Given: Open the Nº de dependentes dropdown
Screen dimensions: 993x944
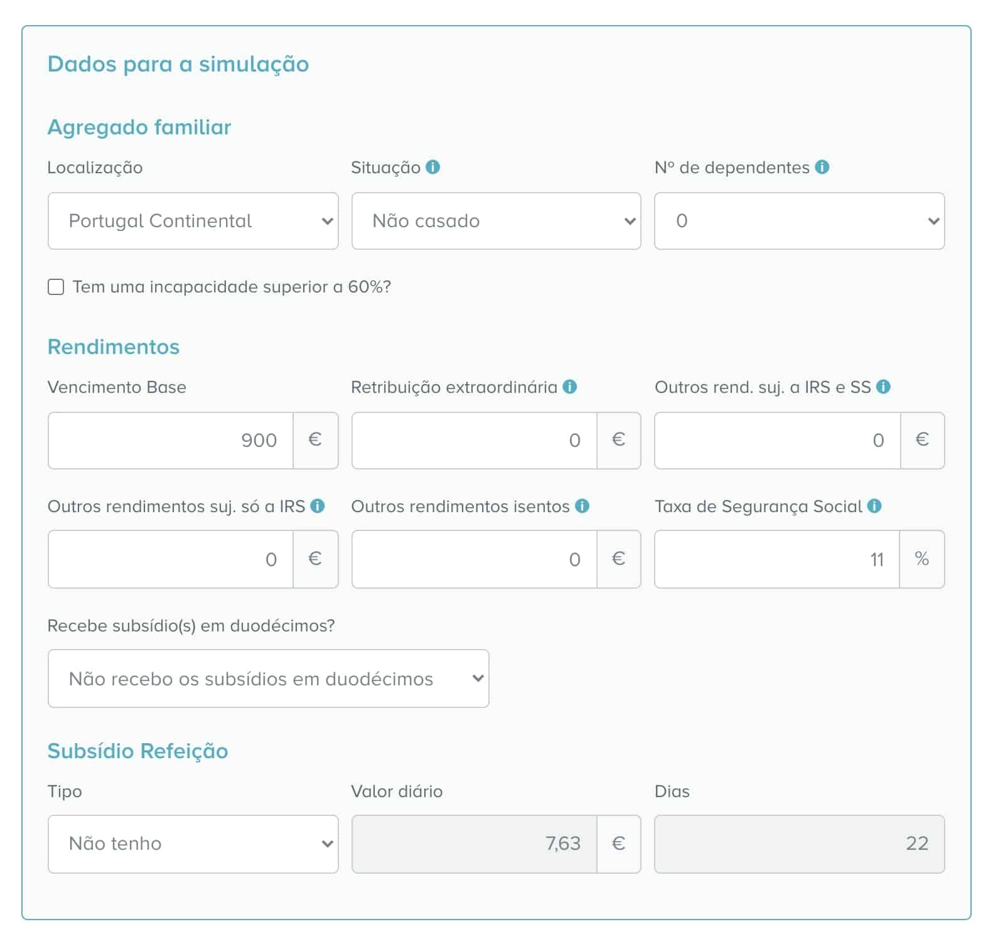Looking at the screenshot, I should (x=799, y=221).
